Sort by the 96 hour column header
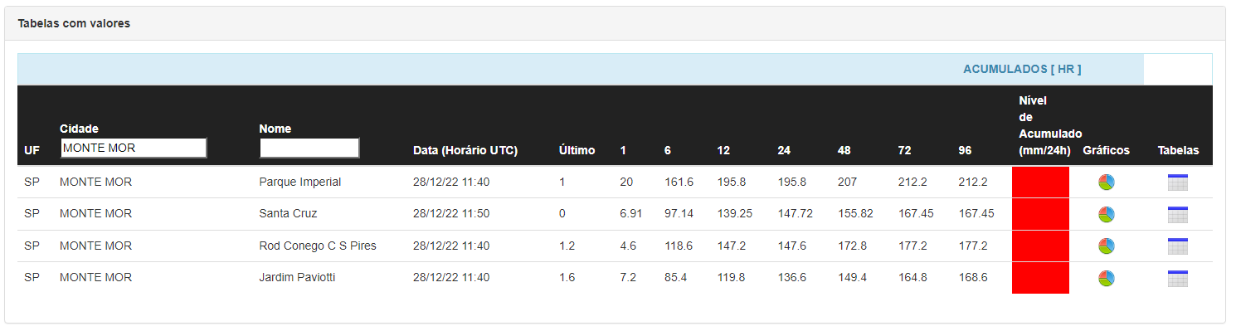 pyautogui.click(x=965, y=151)
